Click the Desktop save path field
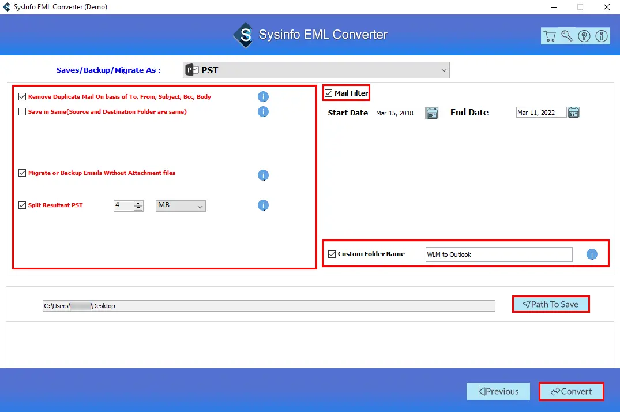Screen dimensions: 620x412 [269, 306]
